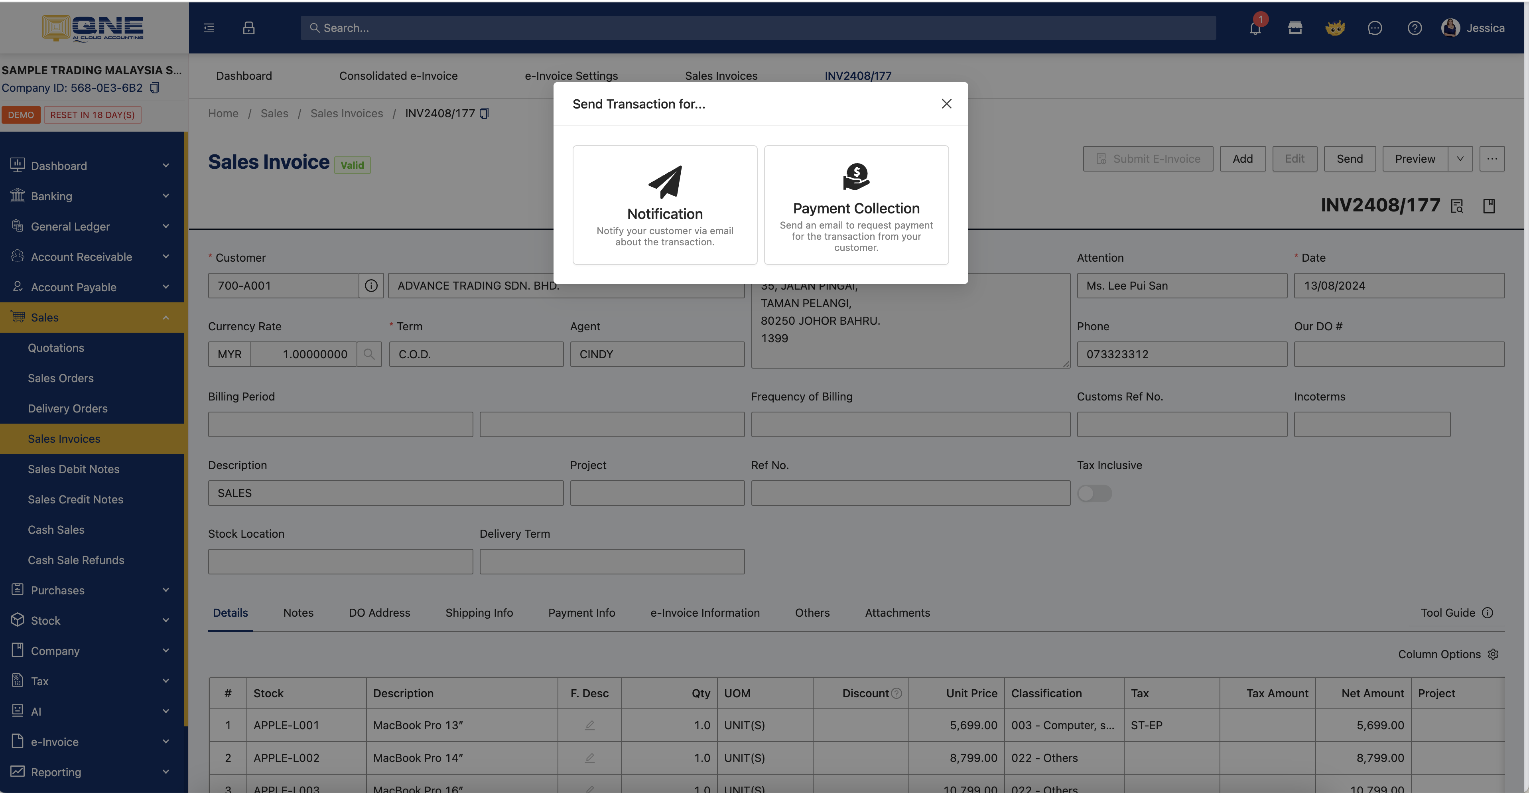Click the lock icon in top bar
The width and height of the screenshot is (1529, 793).
pyautogui.click(x=249, y=28)
